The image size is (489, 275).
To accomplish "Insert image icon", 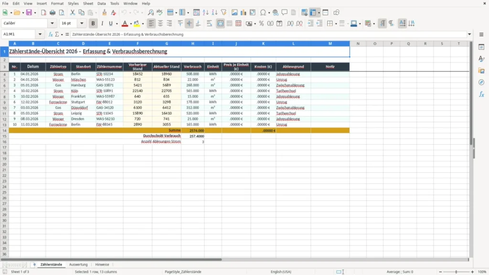I will tap(234, 12).
